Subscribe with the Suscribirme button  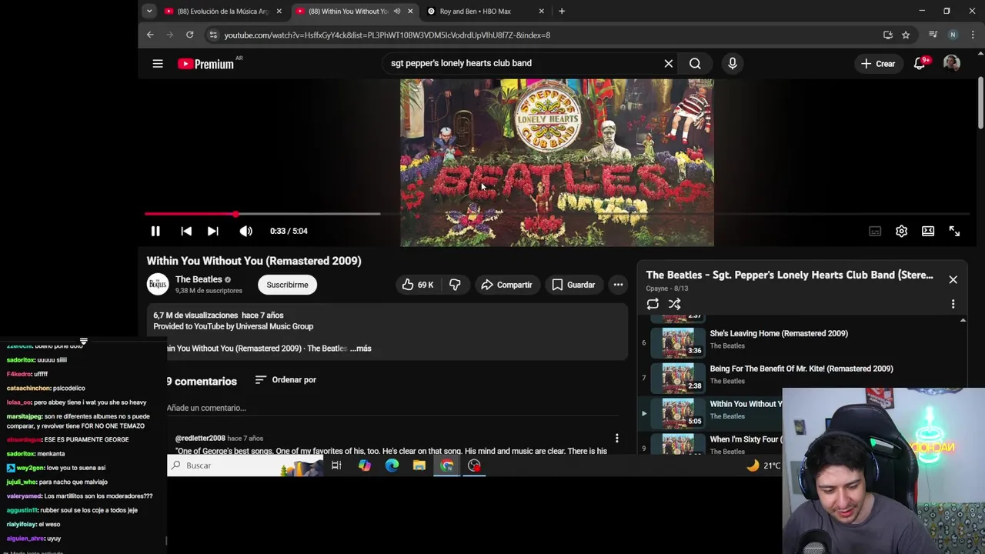click(x=287, y=285)
